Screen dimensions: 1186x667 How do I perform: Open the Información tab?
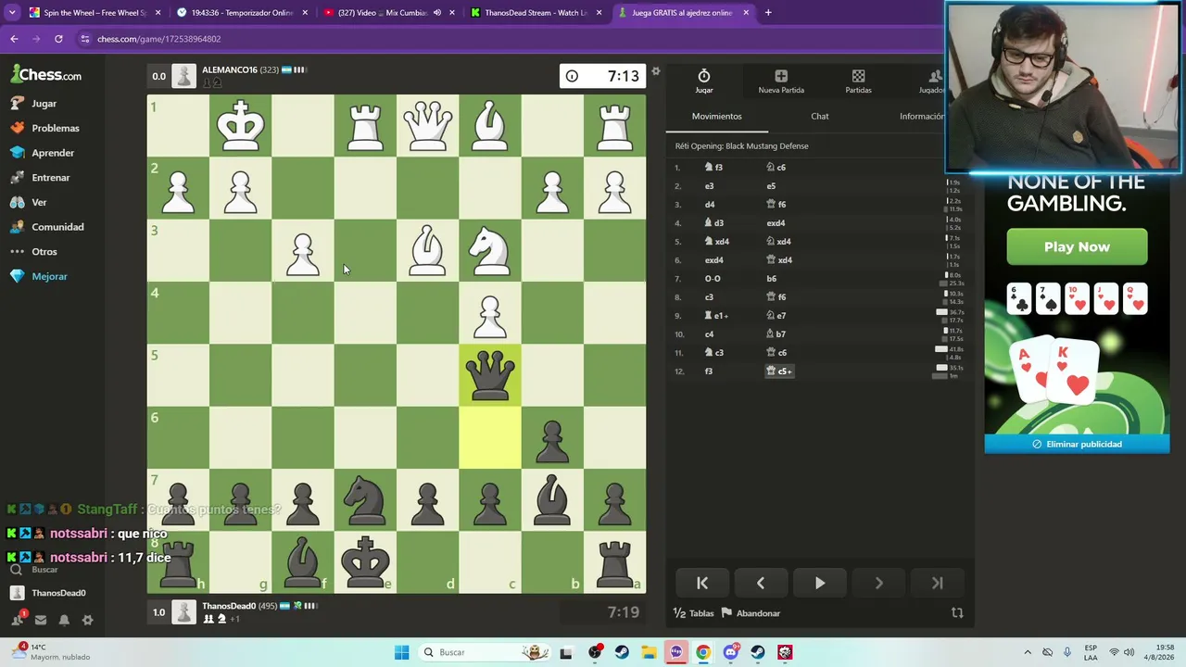pyautogui.click(x=922, y=117)
